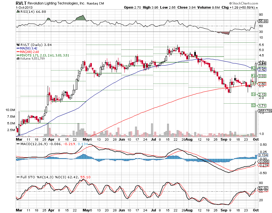Click the 10.0M volume scale label
This screenshot has width=272, height=213.
[10, 110]
